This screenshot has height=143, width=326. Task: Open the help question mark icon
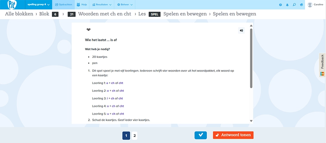coord(280,5)
